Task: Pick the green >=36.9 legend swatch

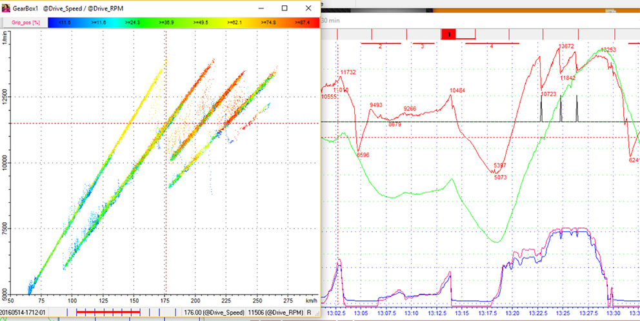Action: point(165,22)
